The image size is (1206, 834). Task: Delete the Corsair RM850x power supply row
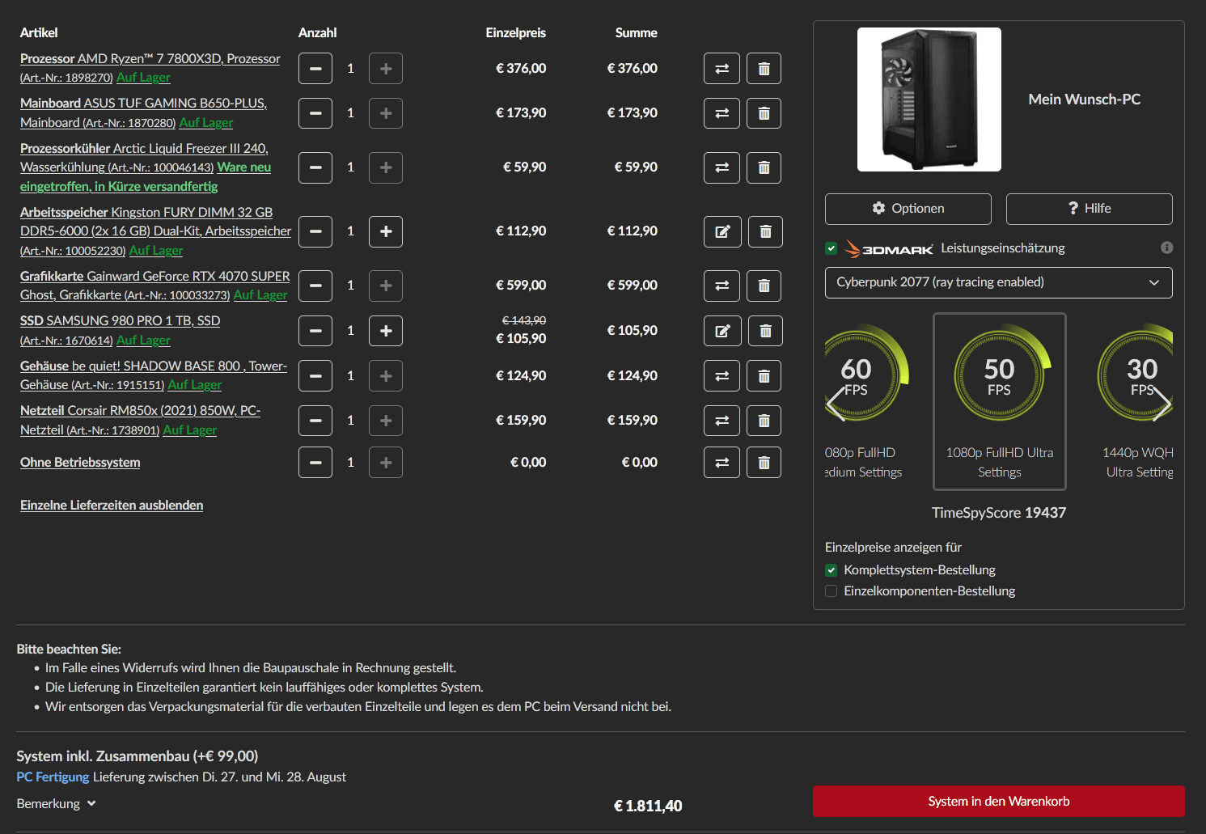click(764, 421)
